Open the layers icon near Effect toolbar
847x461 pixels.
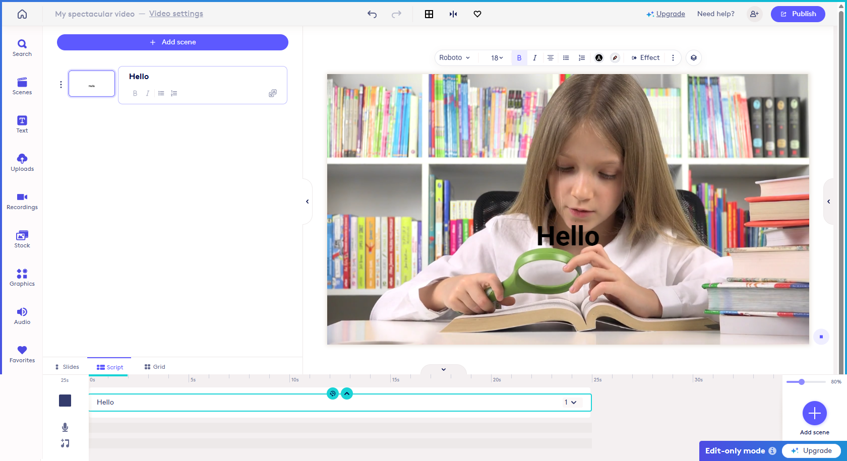click(693, 57)
